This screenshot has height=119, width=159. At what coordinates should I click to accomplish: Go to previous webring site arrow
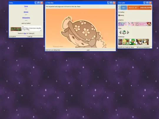(x=120, y=32)
